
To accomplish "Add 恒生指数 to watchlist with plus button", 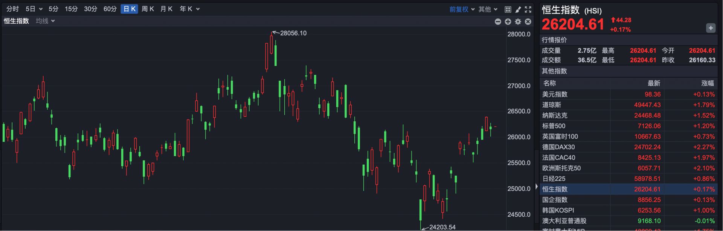I will (711, 28).
